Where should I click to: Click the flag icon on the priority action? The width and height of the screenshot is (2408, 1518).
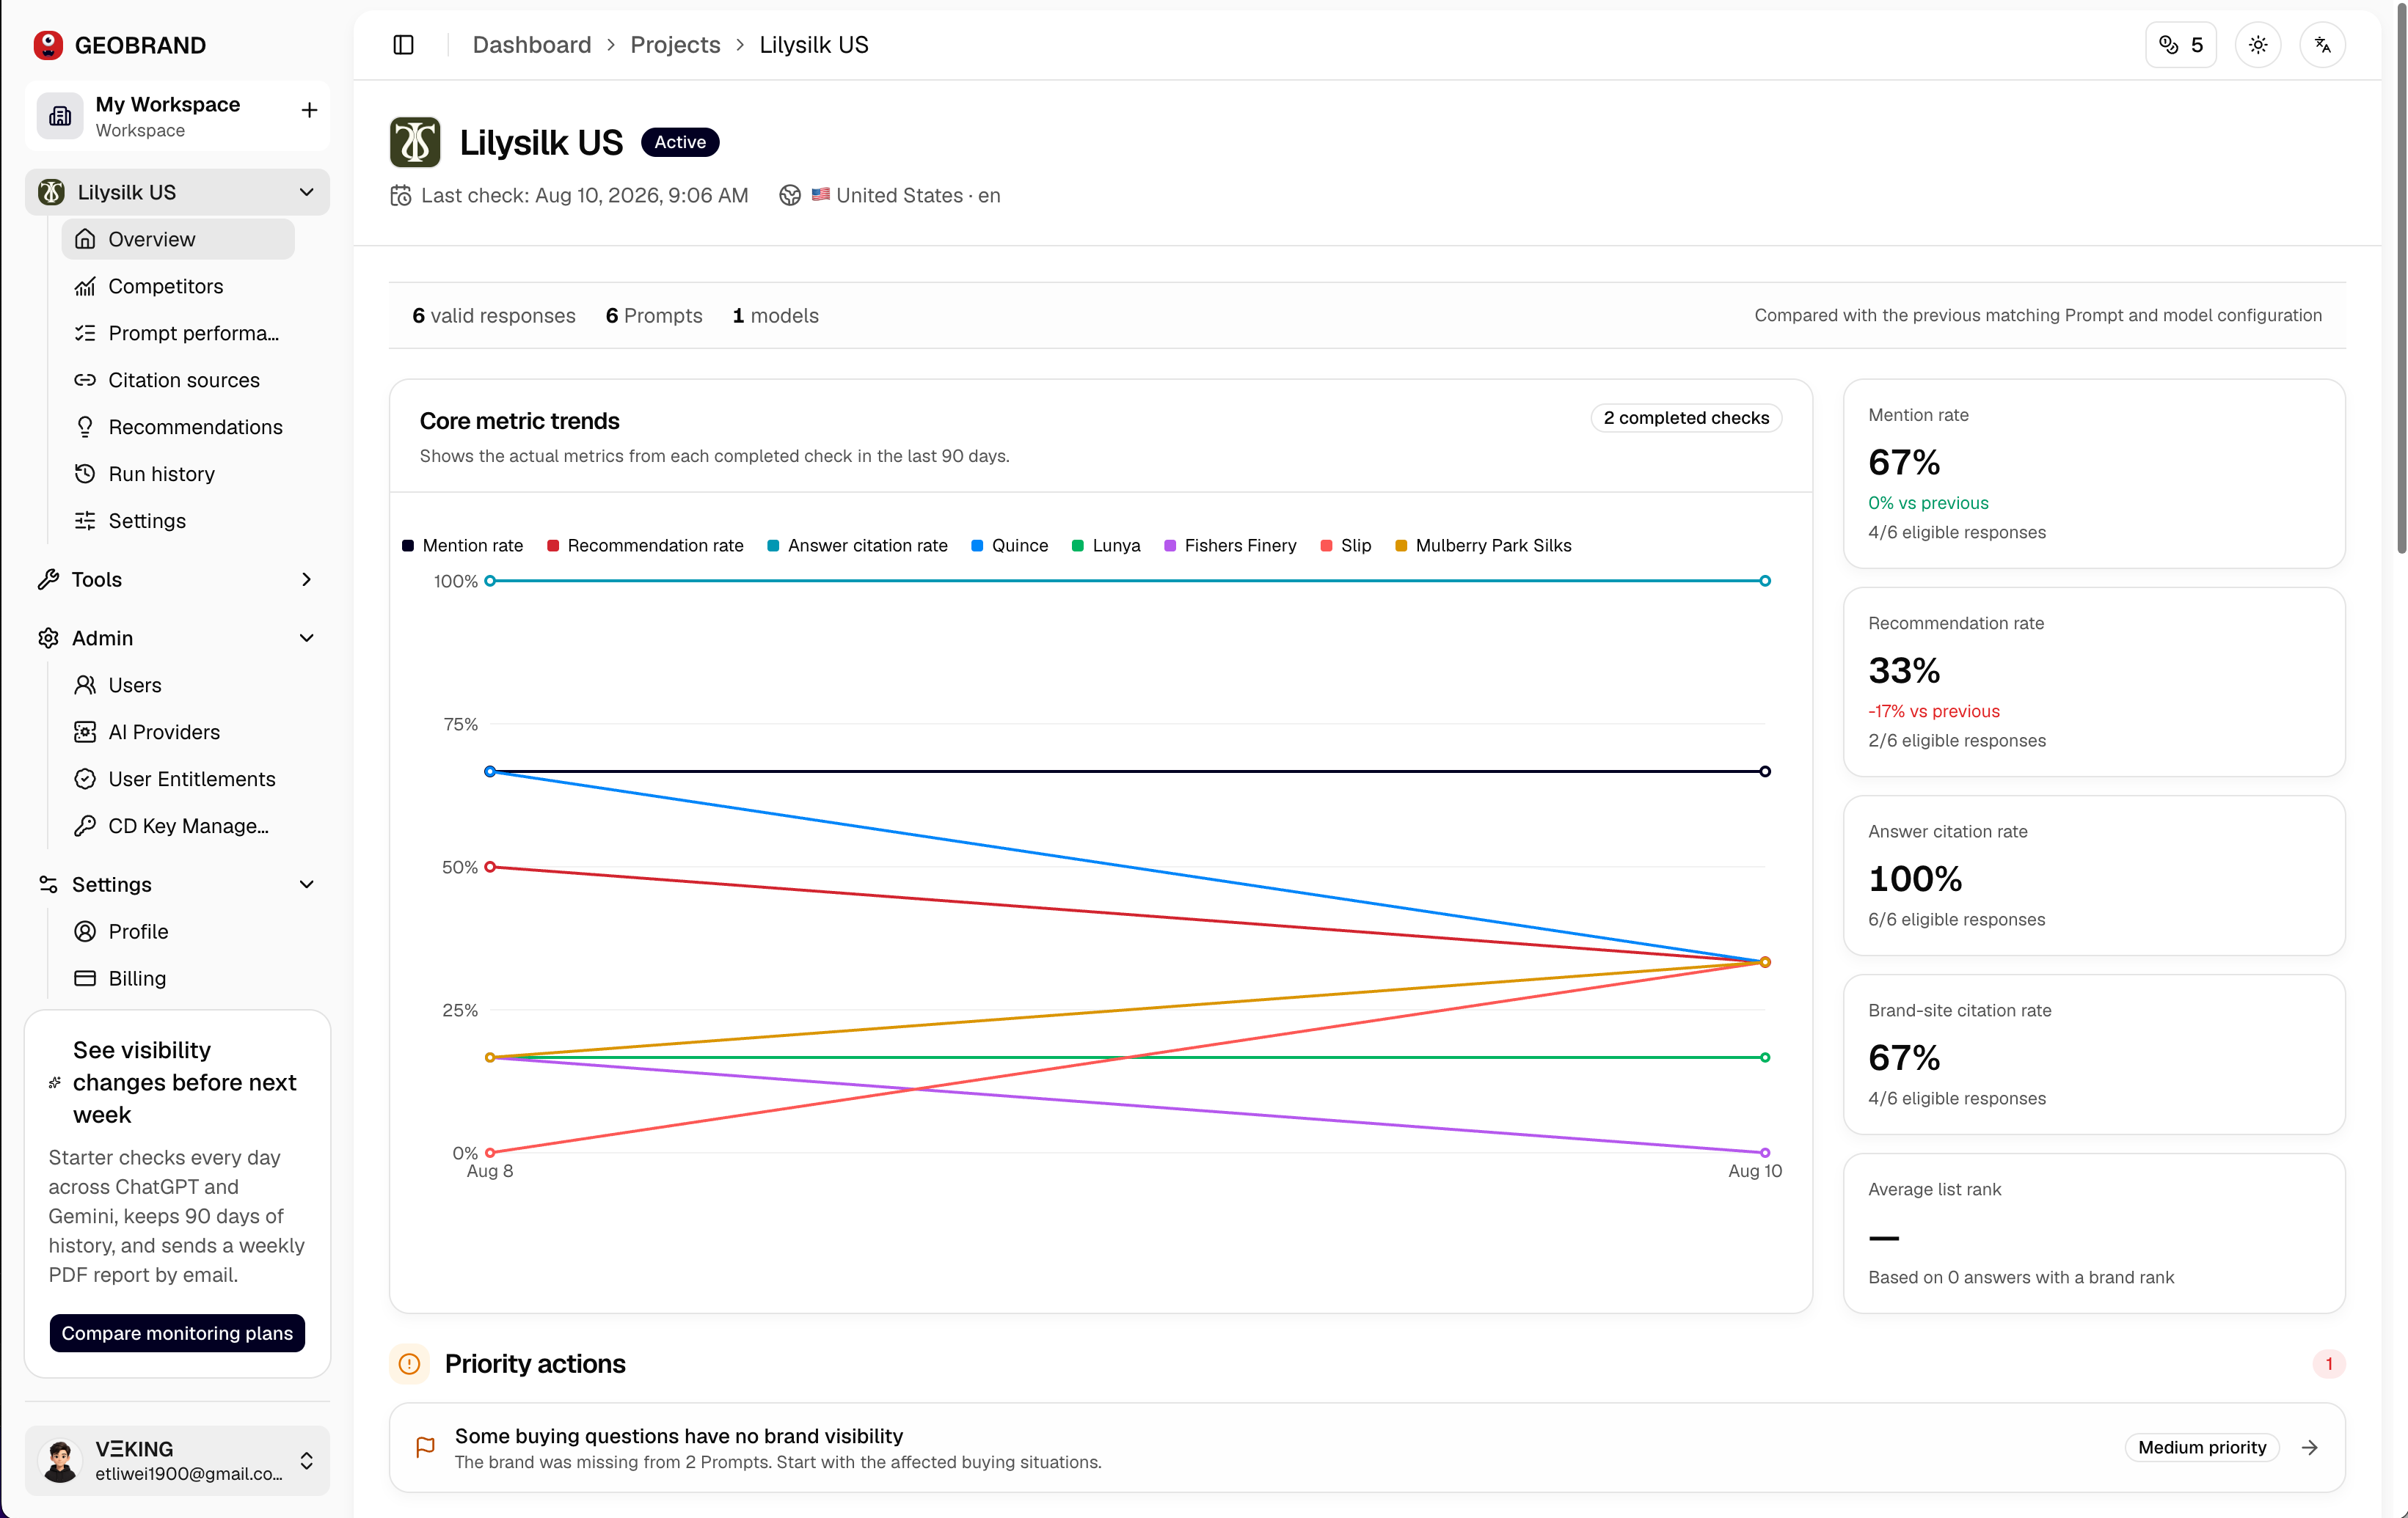coord(425,1447)
